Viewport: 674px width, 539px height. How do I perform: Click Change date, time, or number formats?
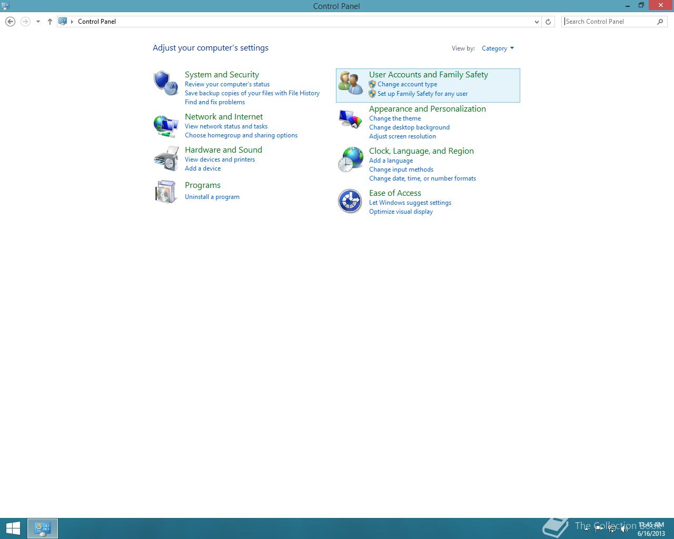422,178
